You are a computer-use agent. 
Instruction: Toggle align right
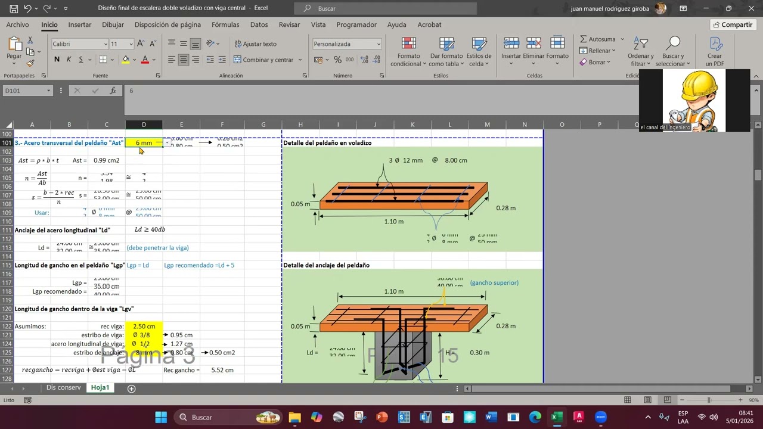195,60
